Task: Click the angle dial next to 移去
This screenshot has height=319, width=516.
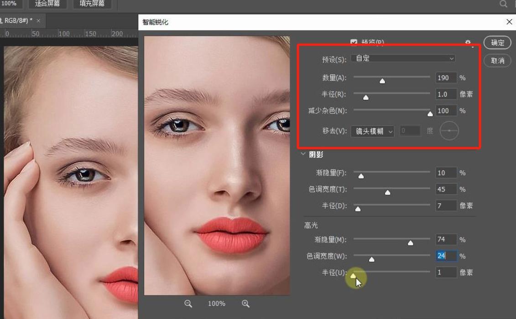Action: [x=449, y=131]
